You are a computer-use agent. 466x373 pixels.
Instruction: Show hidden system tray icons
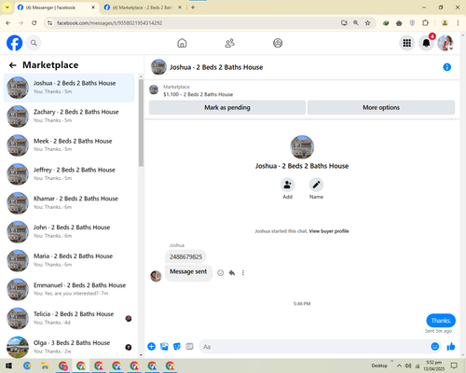[x=399, y=366]
